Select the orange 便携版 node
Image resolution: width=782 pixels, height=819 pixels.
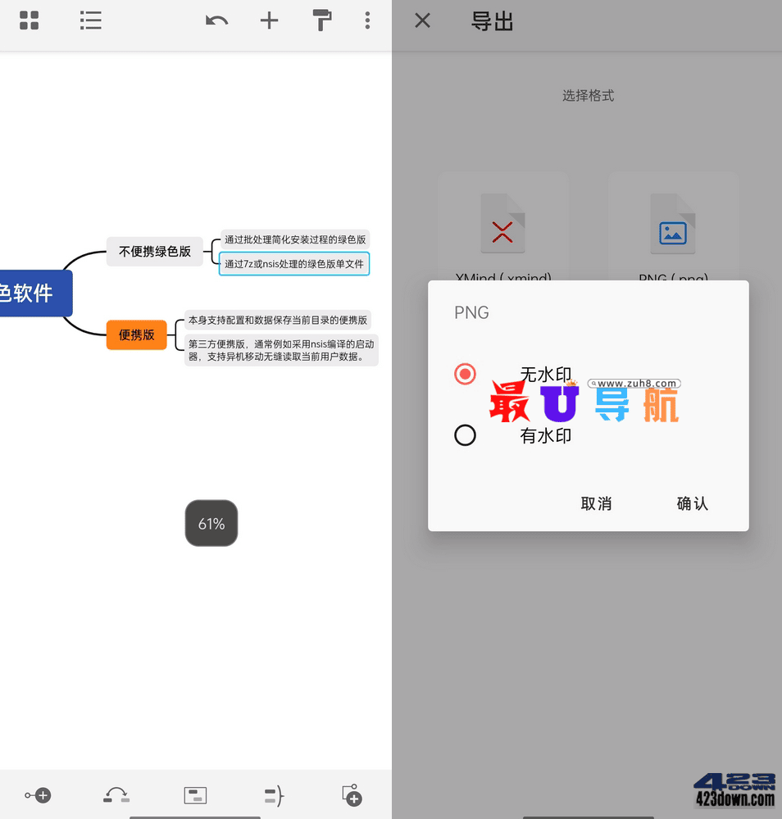136,334
